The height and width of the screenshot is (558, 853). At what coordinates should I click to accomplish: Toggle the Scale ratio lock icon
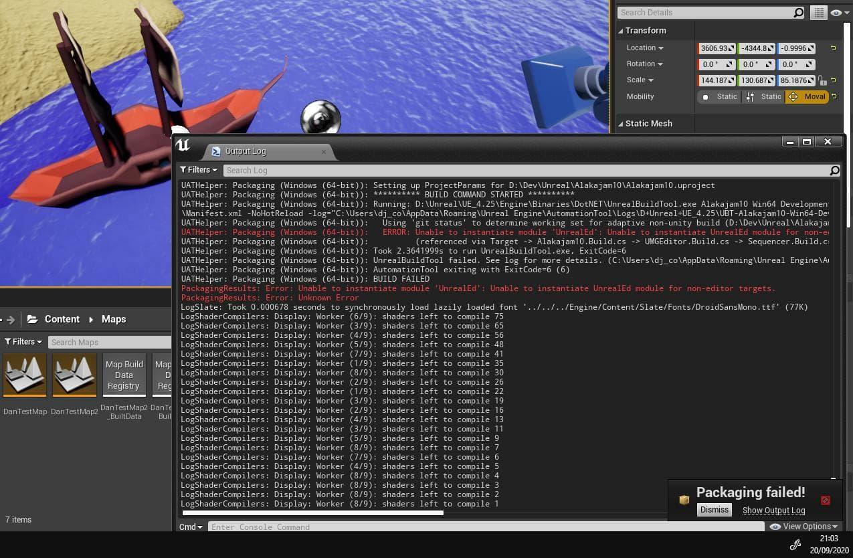[822, 80]
